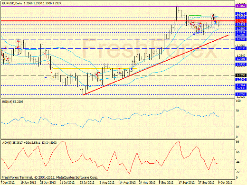The width and height of the screenshot is (247, 185).
Task: Click the 1.2133 price level label
Action: tap(241, 88)
